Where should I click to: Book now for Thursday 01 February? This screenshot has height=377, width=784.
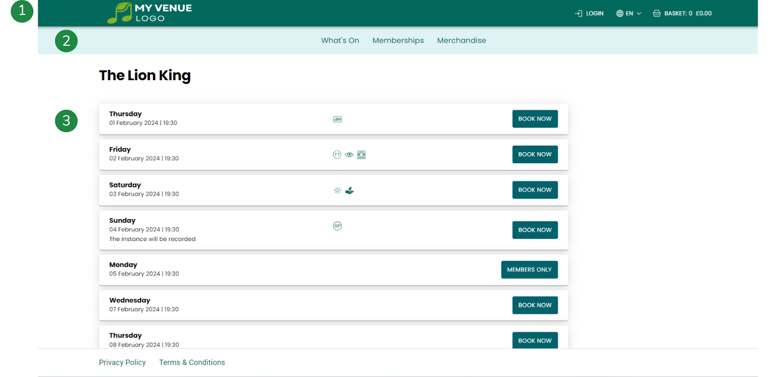tap(535, 119)
